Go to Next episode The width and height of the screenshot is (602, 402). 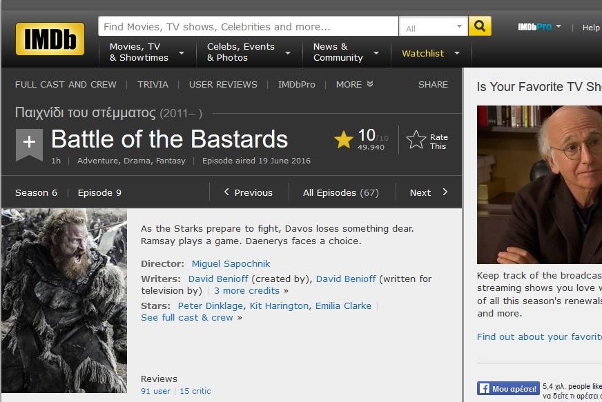click(429, 192)
